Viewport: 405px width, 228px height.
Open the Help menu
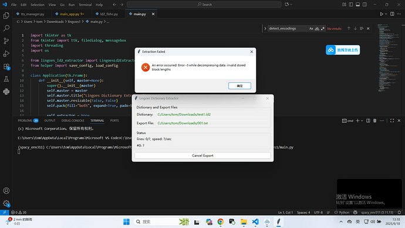(x=99, y=5)
